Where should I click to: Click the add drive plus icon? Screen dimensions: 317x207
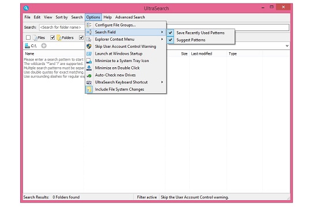(44, 46)
